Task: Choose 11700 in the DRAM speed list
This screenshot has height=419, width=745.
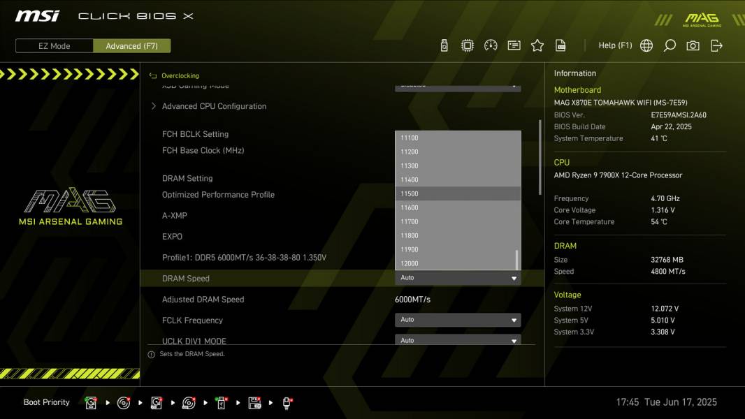Action: pos(458,221)
